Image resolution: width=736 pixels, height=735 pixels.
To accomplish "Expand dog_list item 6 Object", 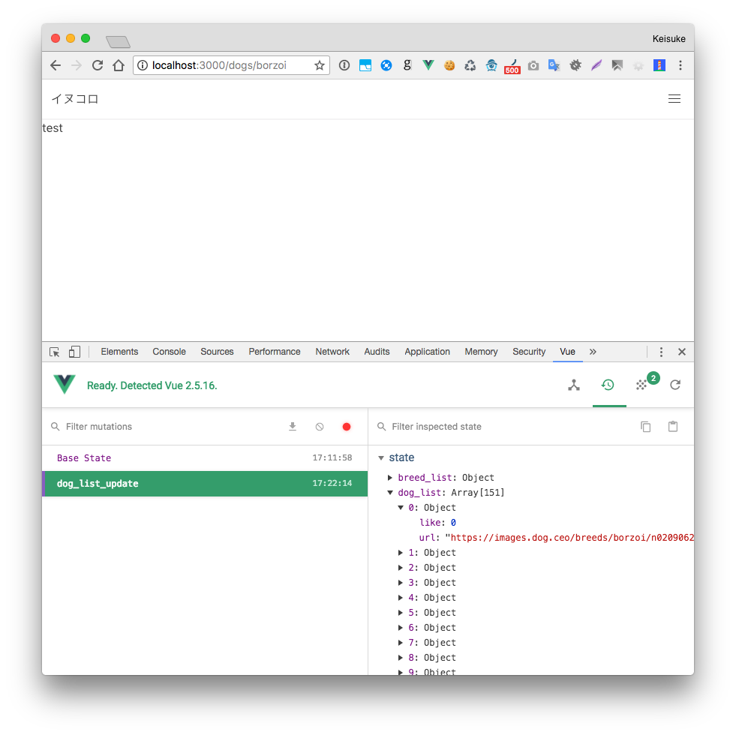I will 401,628.
